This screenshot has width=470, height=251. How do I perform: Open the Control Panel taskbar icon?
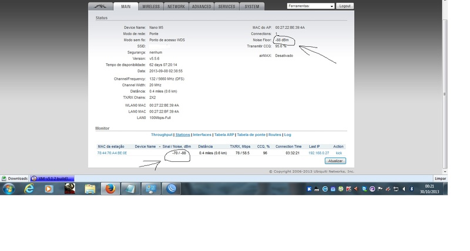coord(151,189)
